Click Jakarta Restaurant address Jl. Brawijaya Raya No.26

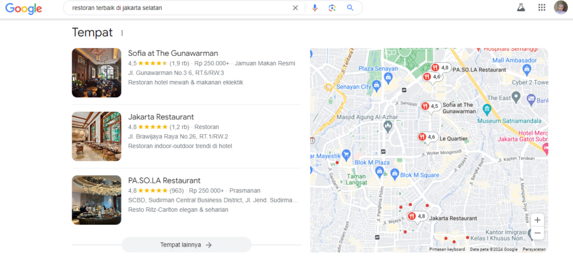point(178,136)
